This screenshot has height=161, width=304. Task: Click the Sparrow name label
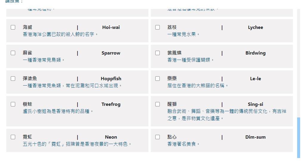tap(111, 53)
